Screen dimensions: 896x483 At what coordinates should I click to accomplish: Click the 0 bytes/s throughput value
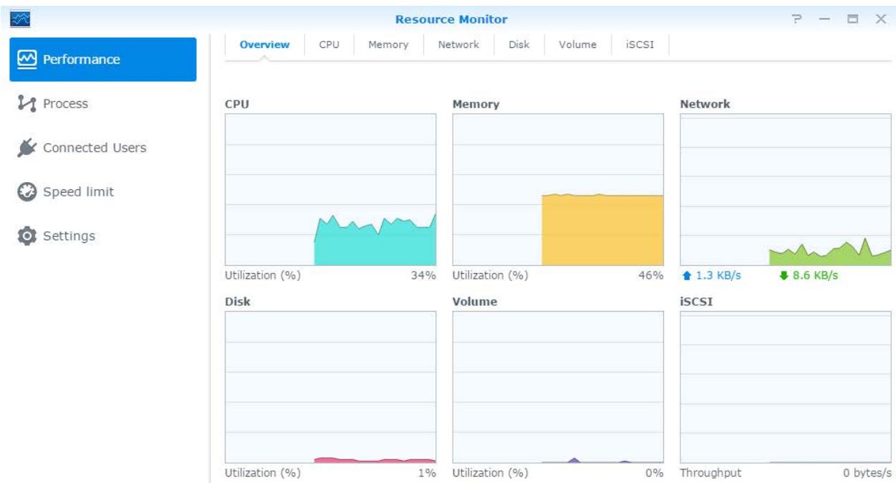click(867, 473)
